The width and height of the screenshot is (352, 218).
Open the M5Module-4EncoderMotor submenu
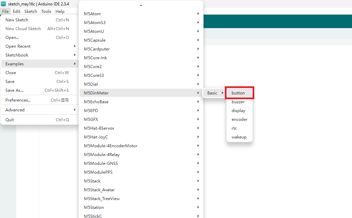click(x=141, y=146)
